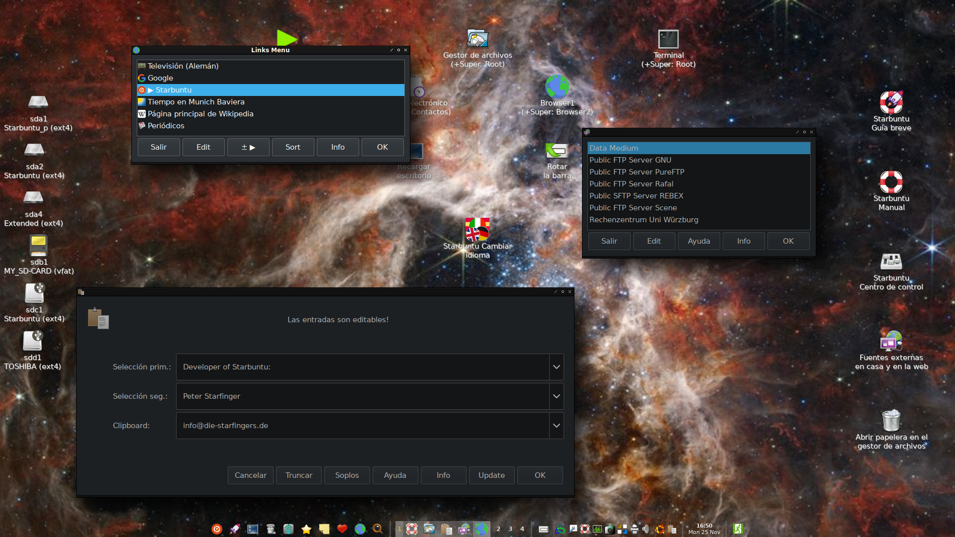Click Info button in Links Menu
The image size is (955, 537).
(x=338, y=147)
